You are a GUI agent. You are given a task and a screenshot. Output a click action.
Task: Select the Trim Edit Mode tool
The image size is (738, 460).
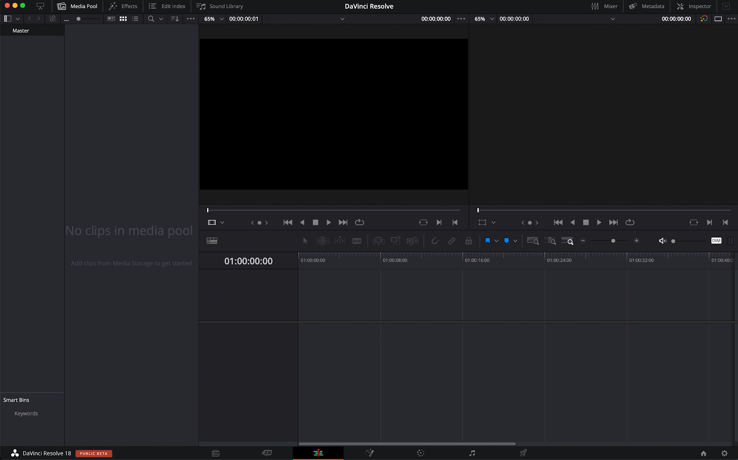pyautogui.click(x=322, y=241)
